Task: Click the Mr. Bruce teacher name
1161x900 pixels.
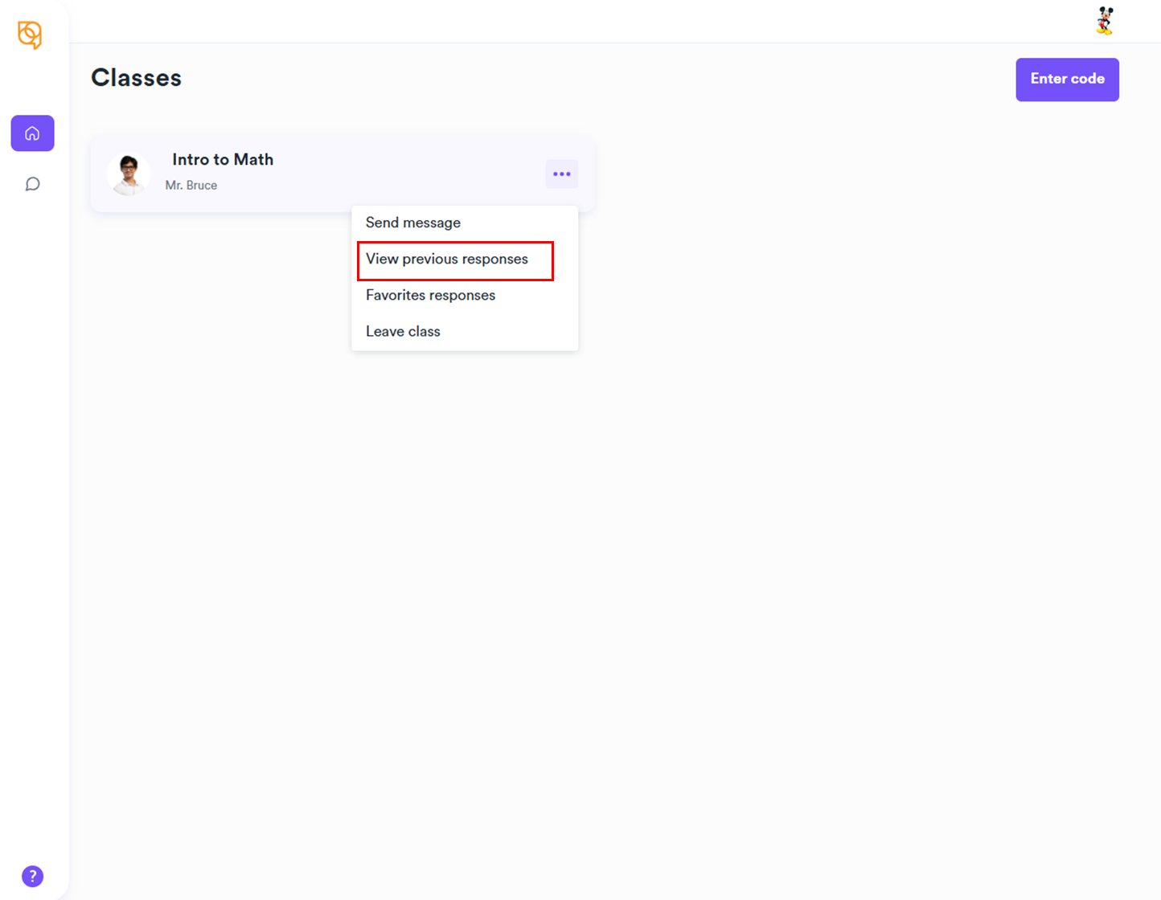Action: [191, 186]
